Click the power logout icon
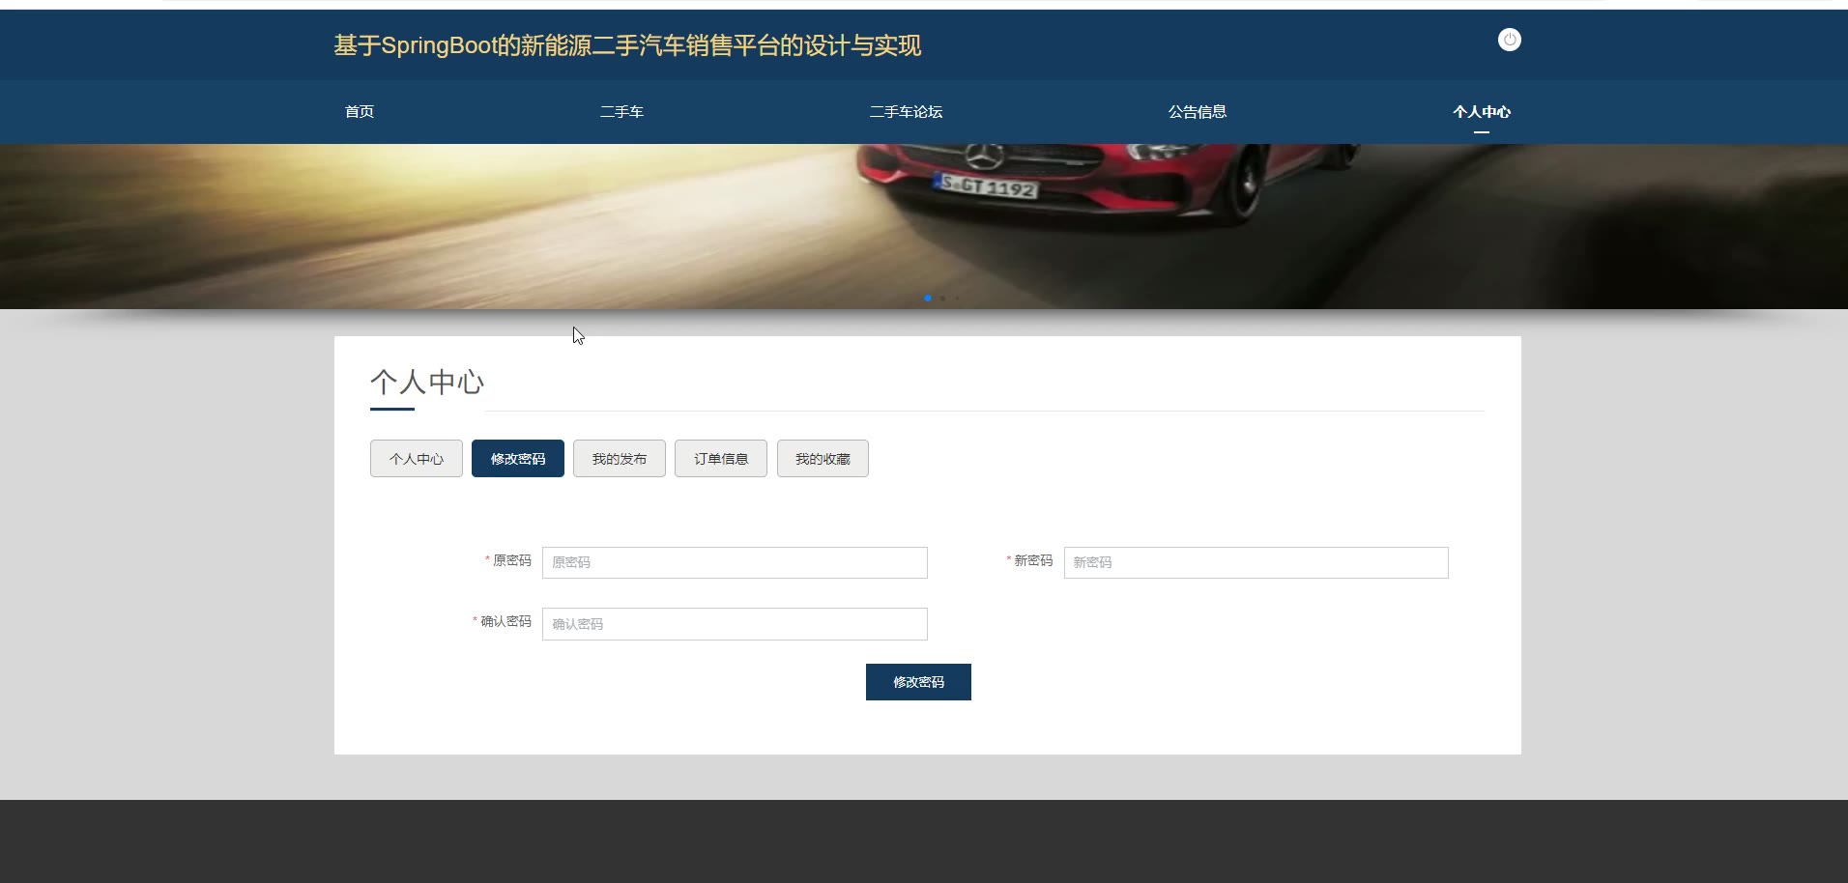This screenshot has width=1848, height=883. 1509,40
